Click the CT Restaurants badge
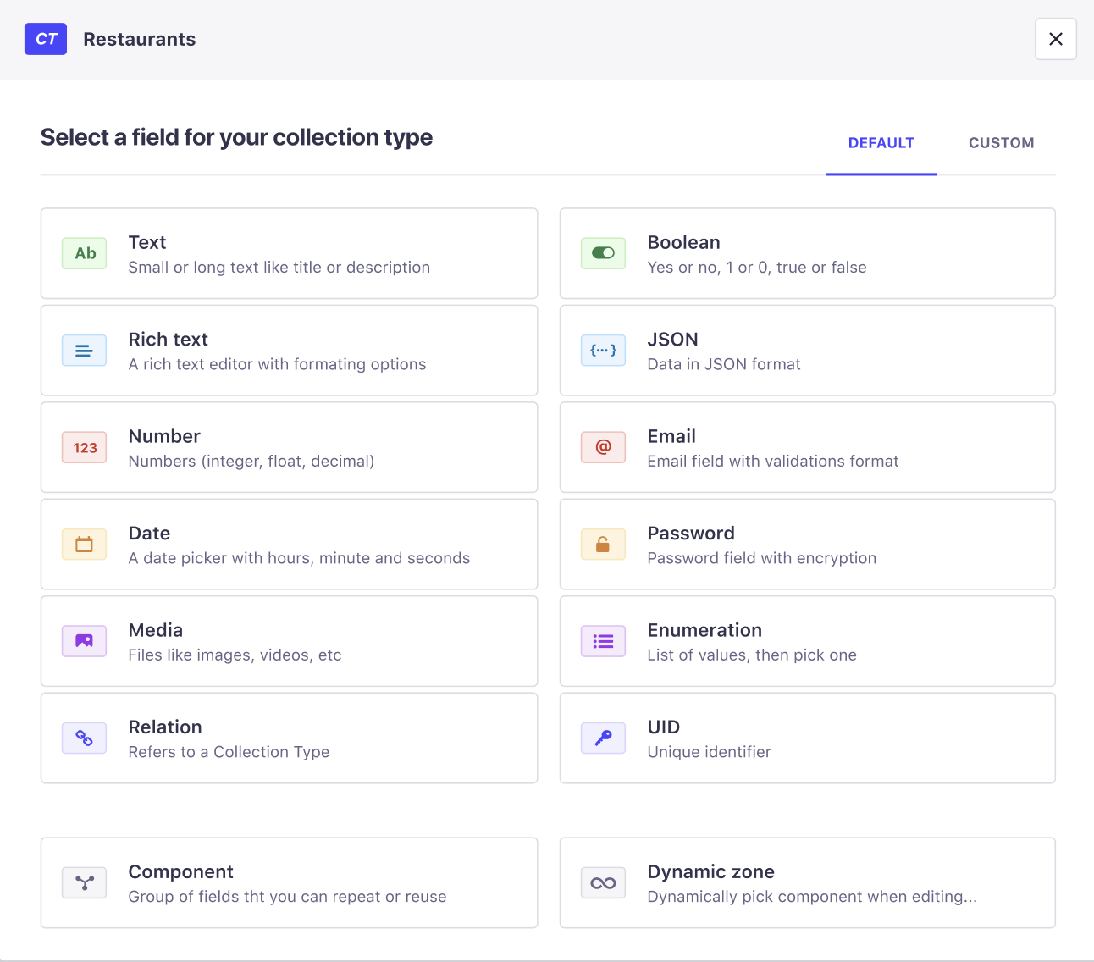 pyautogui.click(x=46, y=39)
